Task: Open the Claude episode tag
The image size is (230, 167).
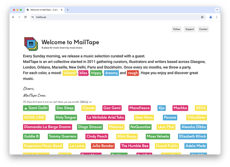Action: 88,108
